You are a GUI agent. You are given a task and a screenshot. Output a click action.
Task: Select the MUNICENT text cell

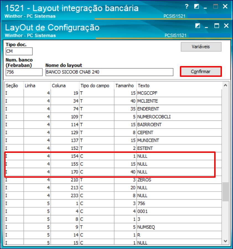tap(179, 140)
